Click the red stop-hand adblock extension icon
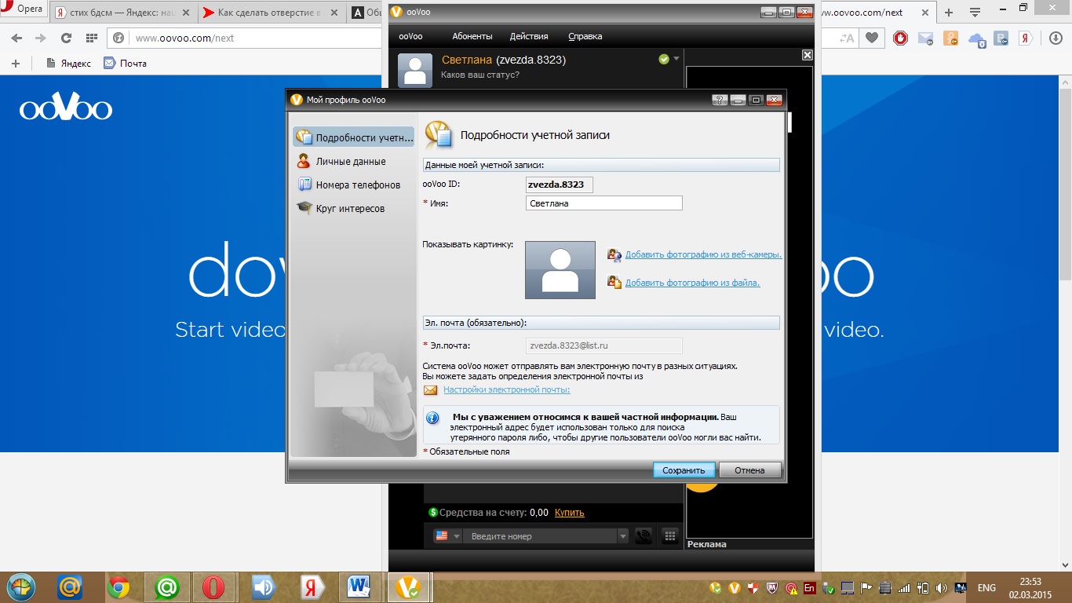 click(x=900, y=38)
